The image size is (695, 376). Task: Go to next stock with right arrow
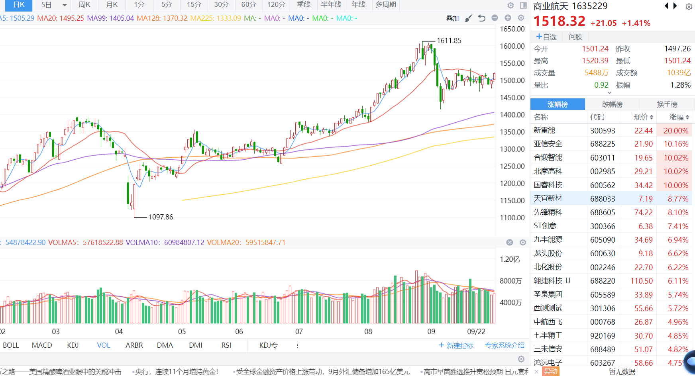[x=675, y=6]
